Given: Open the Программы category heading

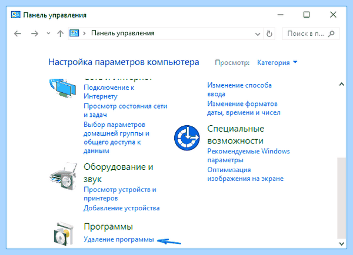Looking at the screenshot, I should [x=108, y=226].
